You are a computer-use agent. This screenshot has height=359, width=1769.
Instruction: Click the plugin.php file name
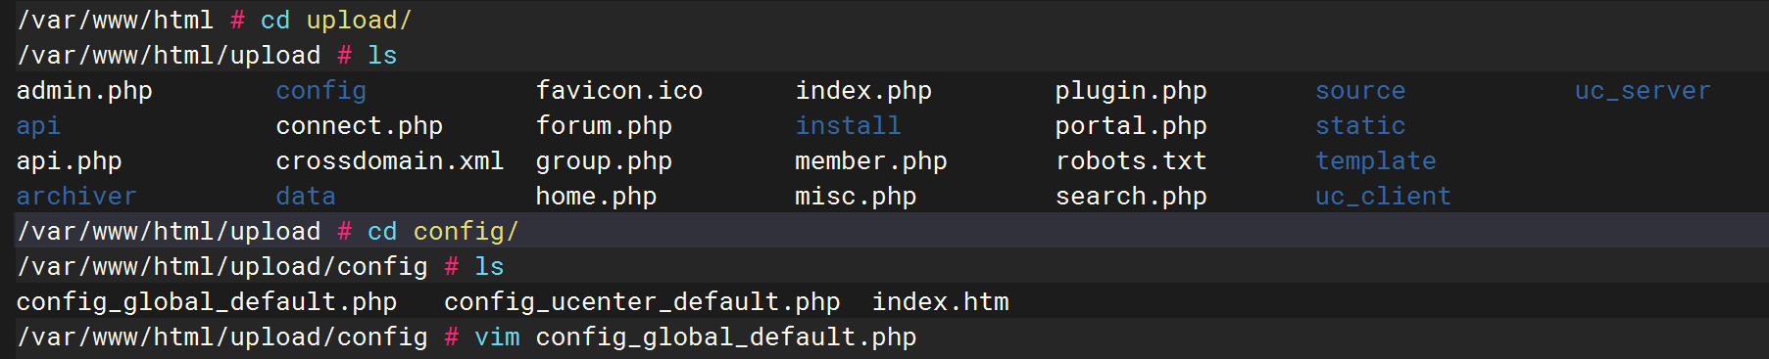[1131, 91]
